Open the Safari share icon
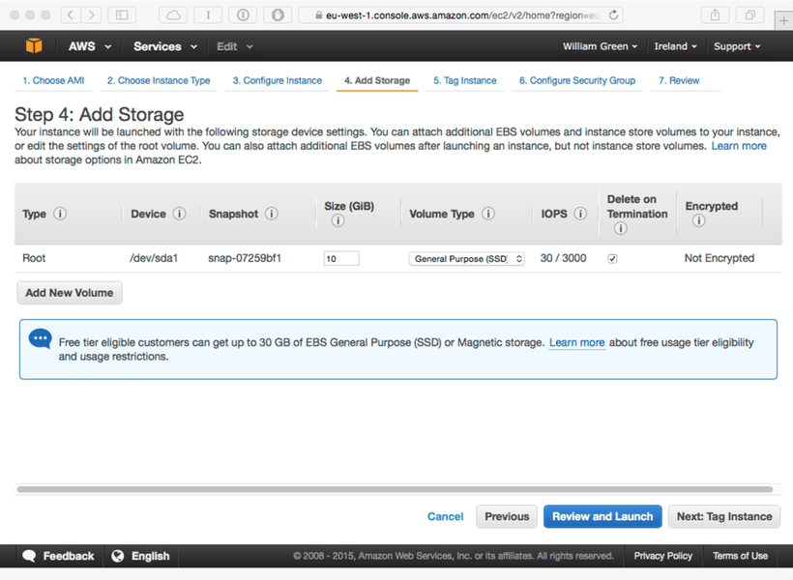The image size is (793, 580). coord(715,14)
